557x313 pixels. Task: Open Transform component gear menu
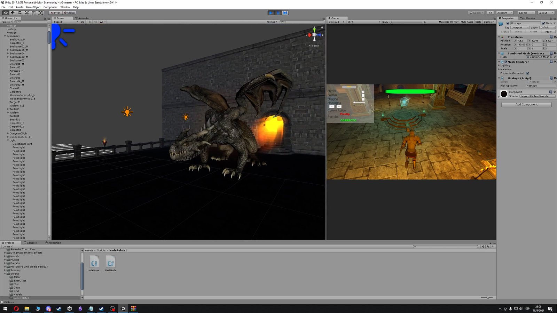click(555, 37)
